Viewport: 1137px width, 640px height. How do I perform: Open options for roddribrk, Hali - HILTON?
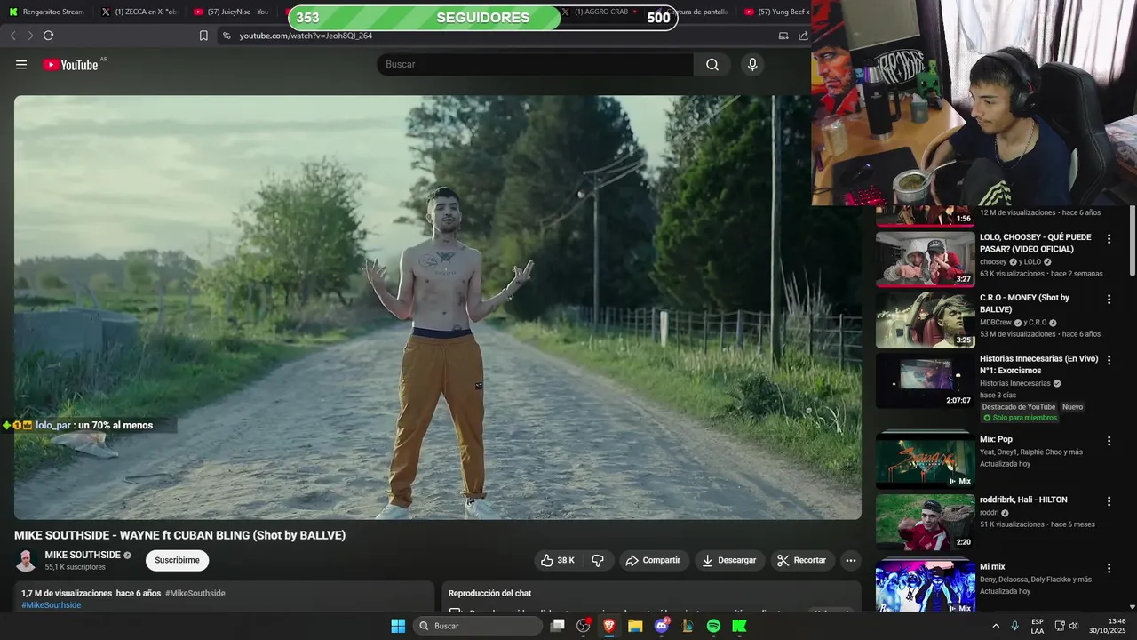[1109, 501]
